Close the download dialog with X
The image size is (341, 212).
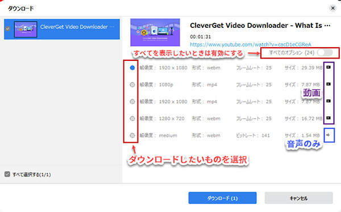[332, 9]
